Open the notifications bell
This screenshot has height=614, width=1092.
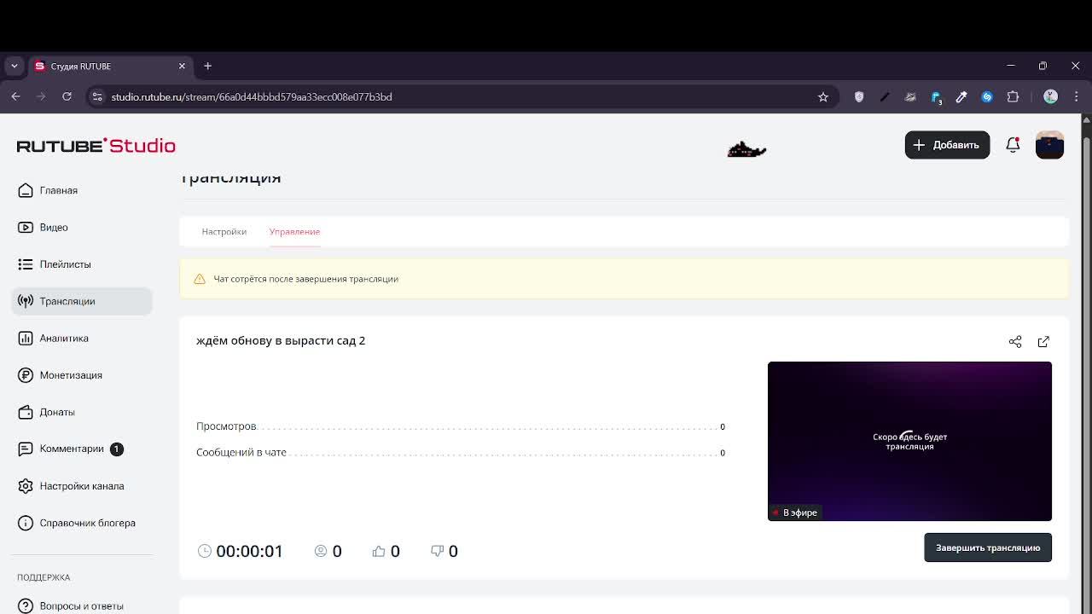pyautogui.click(x=1013, y=145)
